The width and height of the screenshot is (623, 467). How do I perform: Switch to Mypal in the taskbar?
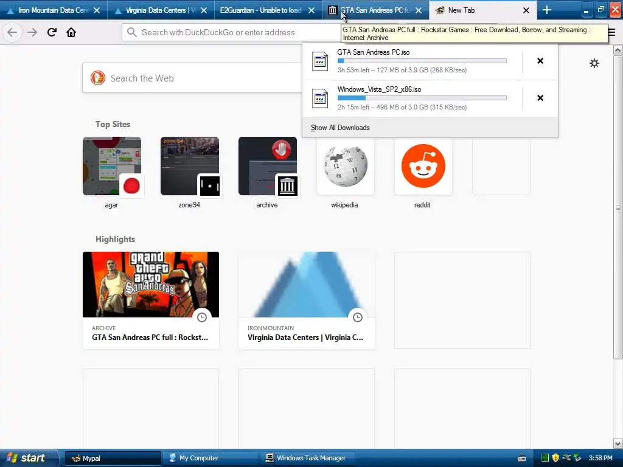coord(113,458)
